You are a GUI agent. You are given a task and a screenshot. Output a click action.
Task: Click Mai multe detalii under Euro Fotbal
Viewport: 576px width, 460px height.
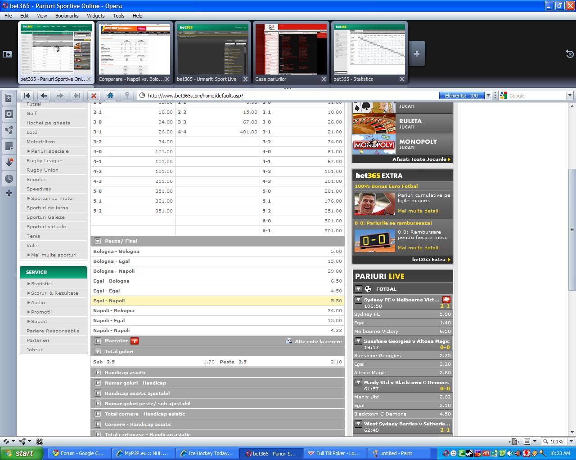point(418,211)
